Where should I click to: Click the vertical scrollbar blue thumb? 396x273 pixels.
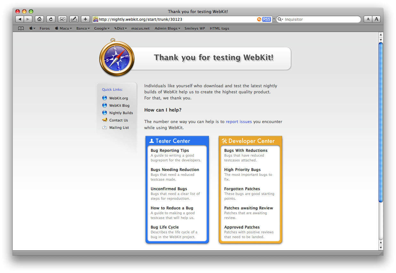(x=381, y=122)
